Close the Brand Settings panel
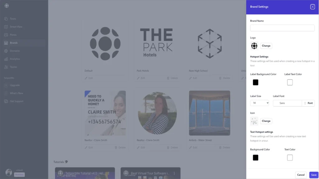 312,7
